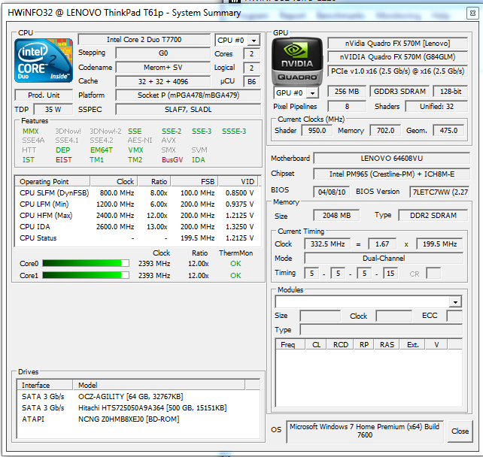
Task: Click the Cache 32 + 32 + 4096 field
Action: pyautogui.click(x=163, y=81)
